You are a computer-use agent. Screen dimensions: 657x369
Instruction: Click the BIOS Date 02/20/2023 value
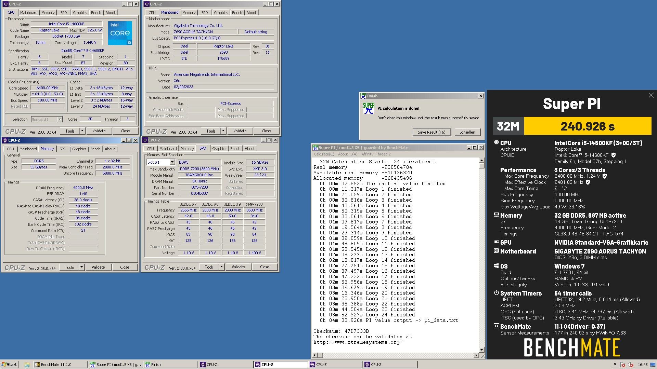tap(223, 87)
